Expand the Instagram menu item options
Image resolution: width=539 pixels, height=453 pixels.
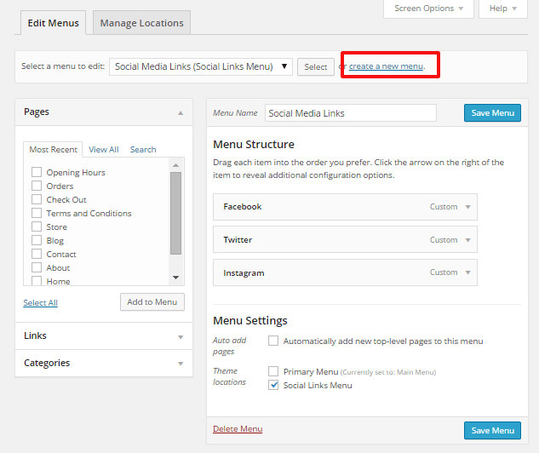click(467, 272)
